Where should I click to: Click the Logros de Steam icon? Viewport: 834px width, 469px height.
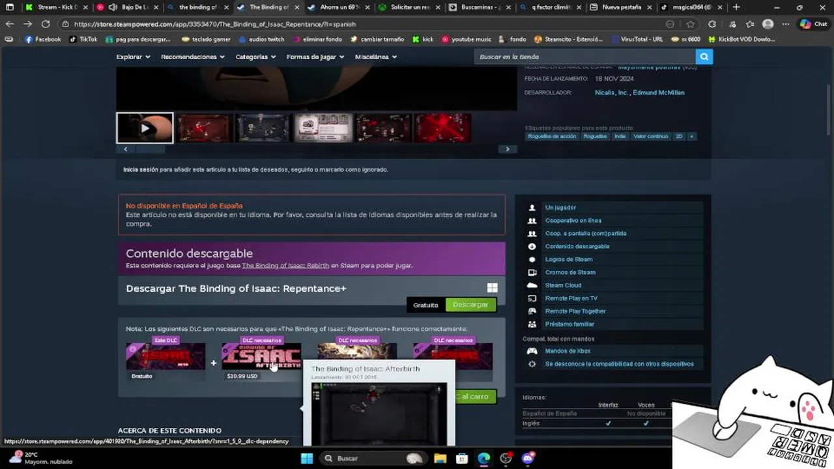tap(532, 259)
